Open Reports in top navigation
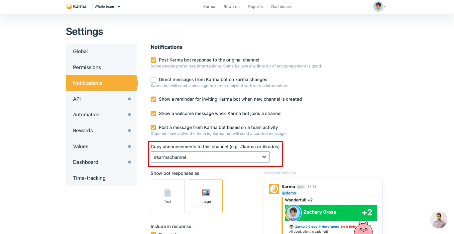Viewport: 454px width, 234px height. pos(255,7)
